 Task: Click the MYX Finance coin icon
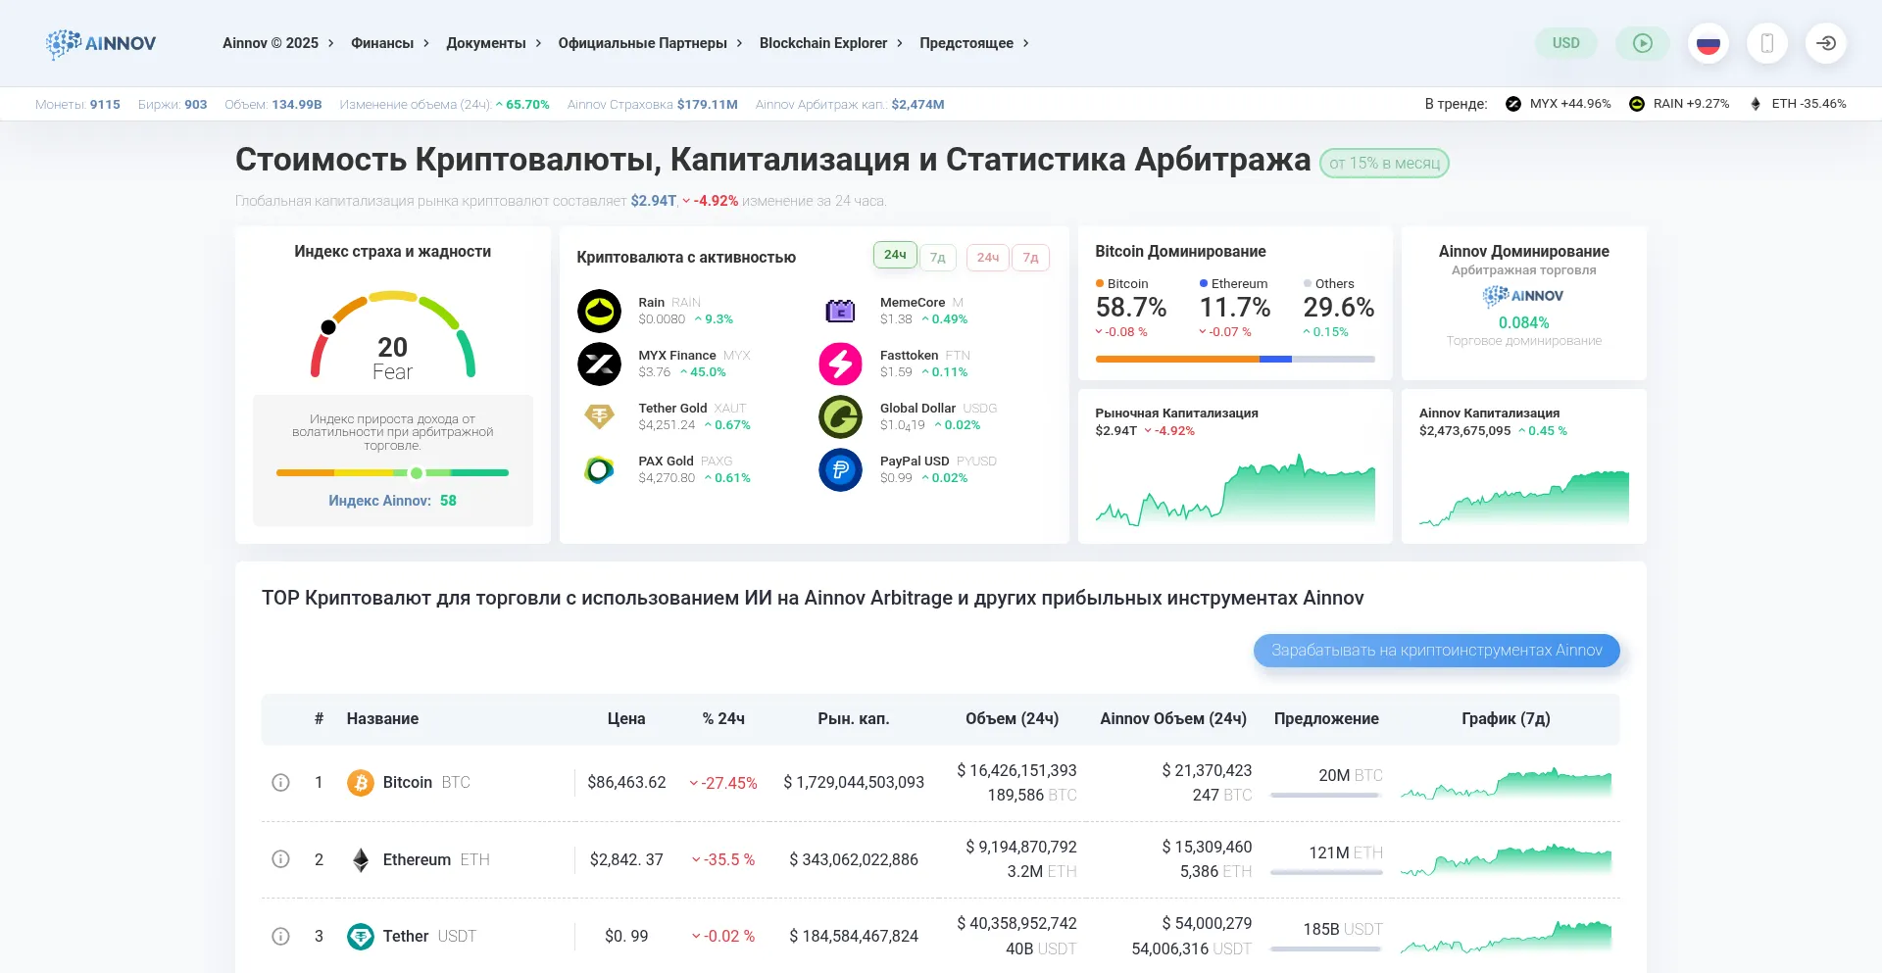[599, 365]
